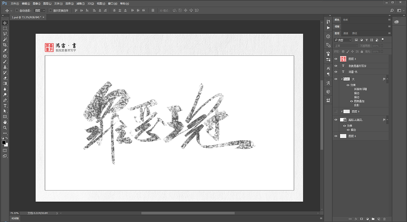Viewport: 407px width, 222px height.
Task: Select the Clone Stamp tool
Action: tap(5, 67)
